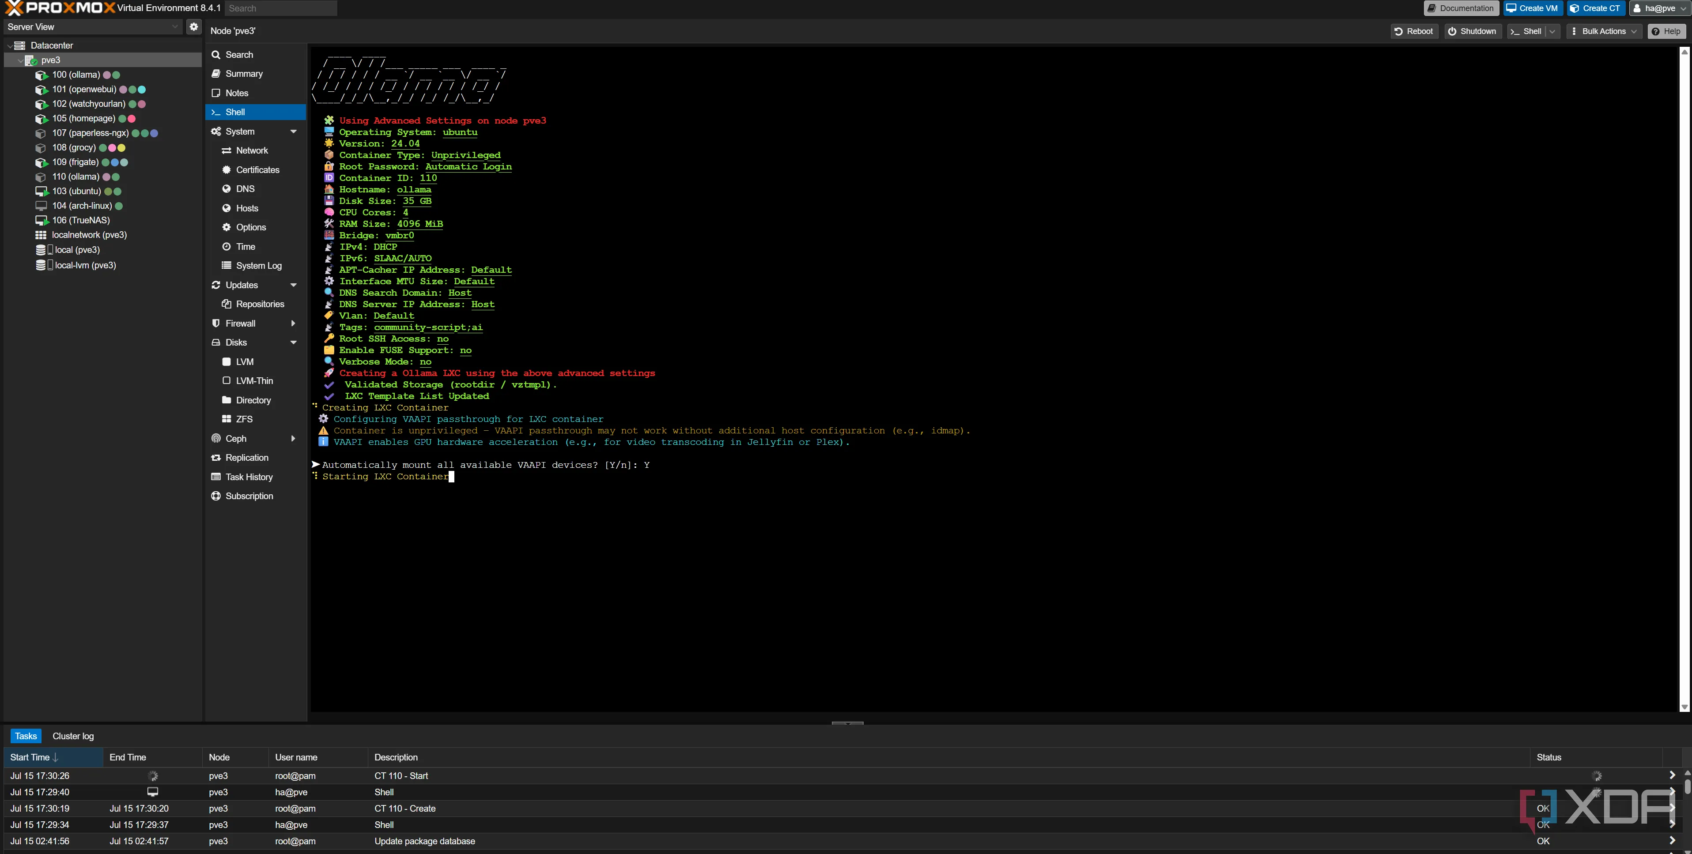Open localnetwork (pve3) entry
The image size is (1692, 854).
pyautogui.click(x=89, y=235)
